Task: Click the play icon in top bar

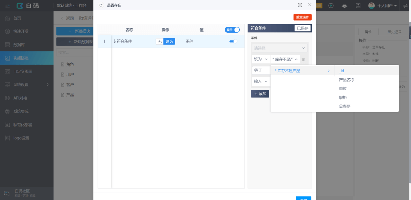Action: [x=331, y=6]
